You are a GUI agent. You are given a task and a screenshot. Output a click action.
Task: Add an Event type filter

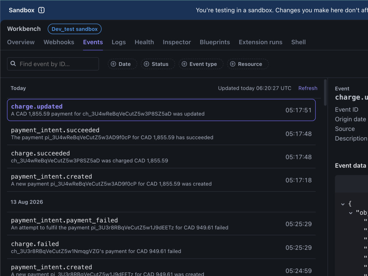click(x=201, y=64)
